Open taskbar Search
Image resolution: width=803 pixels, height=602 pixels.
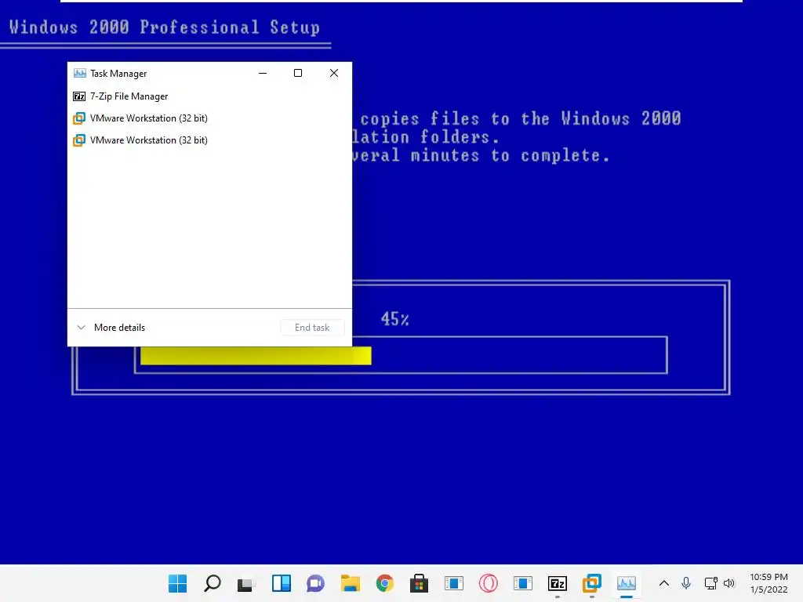tap(212, 583)
